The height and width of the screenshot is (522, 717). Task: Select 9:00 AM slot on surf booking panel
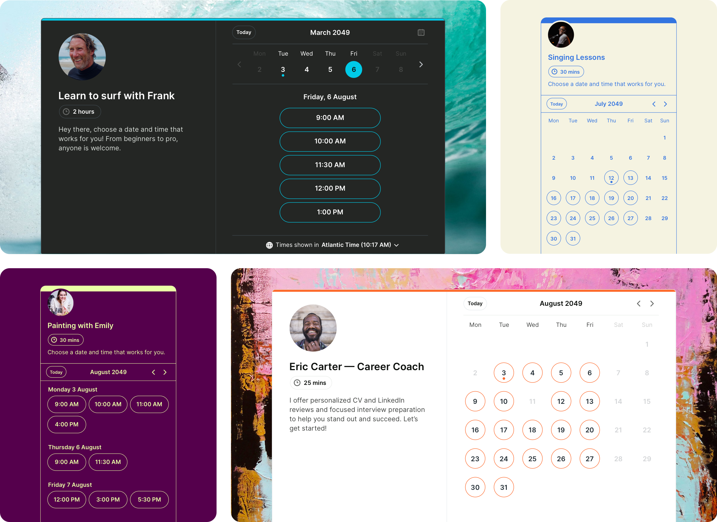pyautogui.click(x=330, y=118)
